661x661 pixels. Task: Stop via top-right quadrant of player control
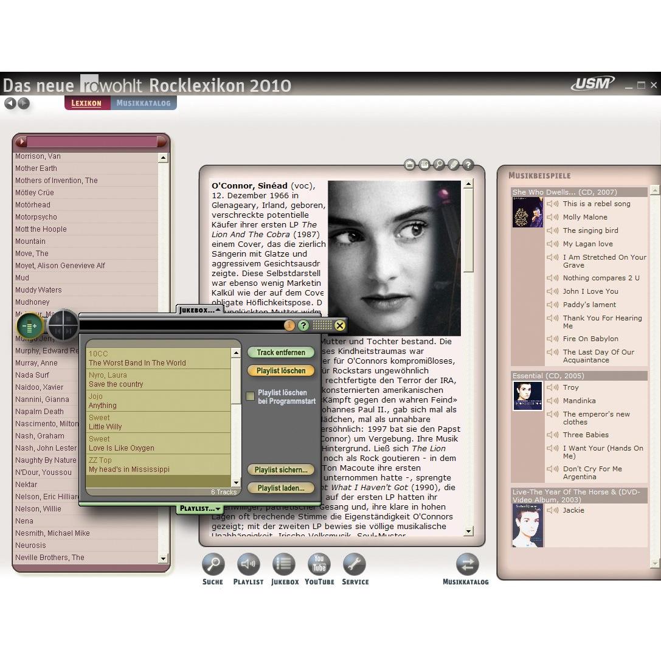(71, 319)
